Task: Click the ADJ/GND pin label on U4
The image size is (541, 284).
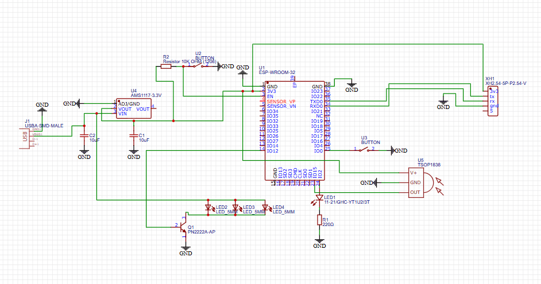Action: pyautogui.click(x=129, y=104)
